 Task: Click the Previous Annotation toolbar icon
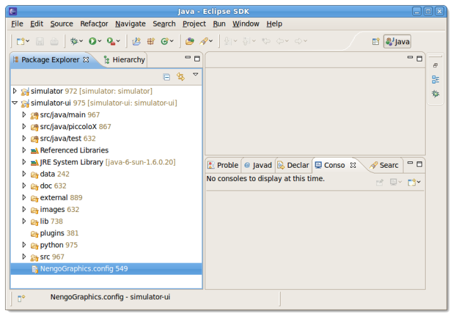[x=246, y=41]
